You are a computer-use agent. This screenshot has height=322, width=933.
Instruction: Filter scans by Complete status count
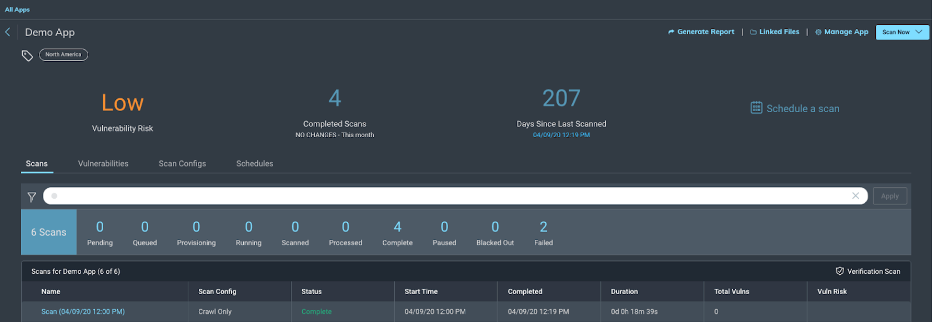point(397,233)
